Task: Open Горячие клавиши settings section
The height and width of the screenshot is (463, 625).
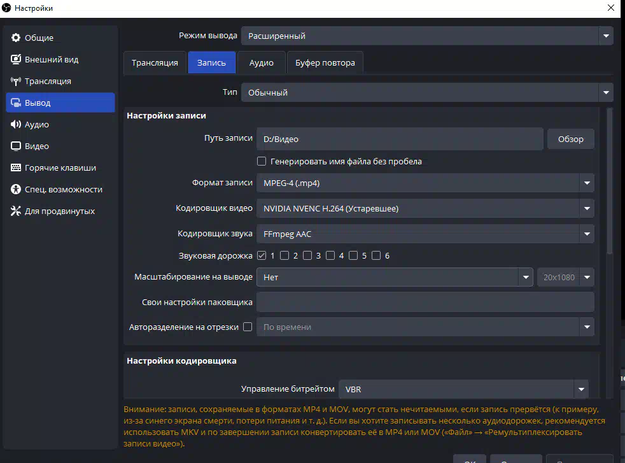Action: (x=60, y=167)
